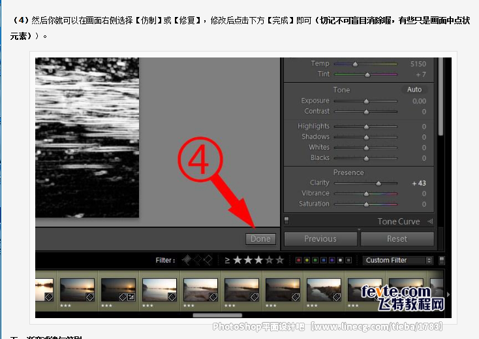Adjust the Shadows slider handle
The width and height of the screenshot is (479, 339).
366,137
